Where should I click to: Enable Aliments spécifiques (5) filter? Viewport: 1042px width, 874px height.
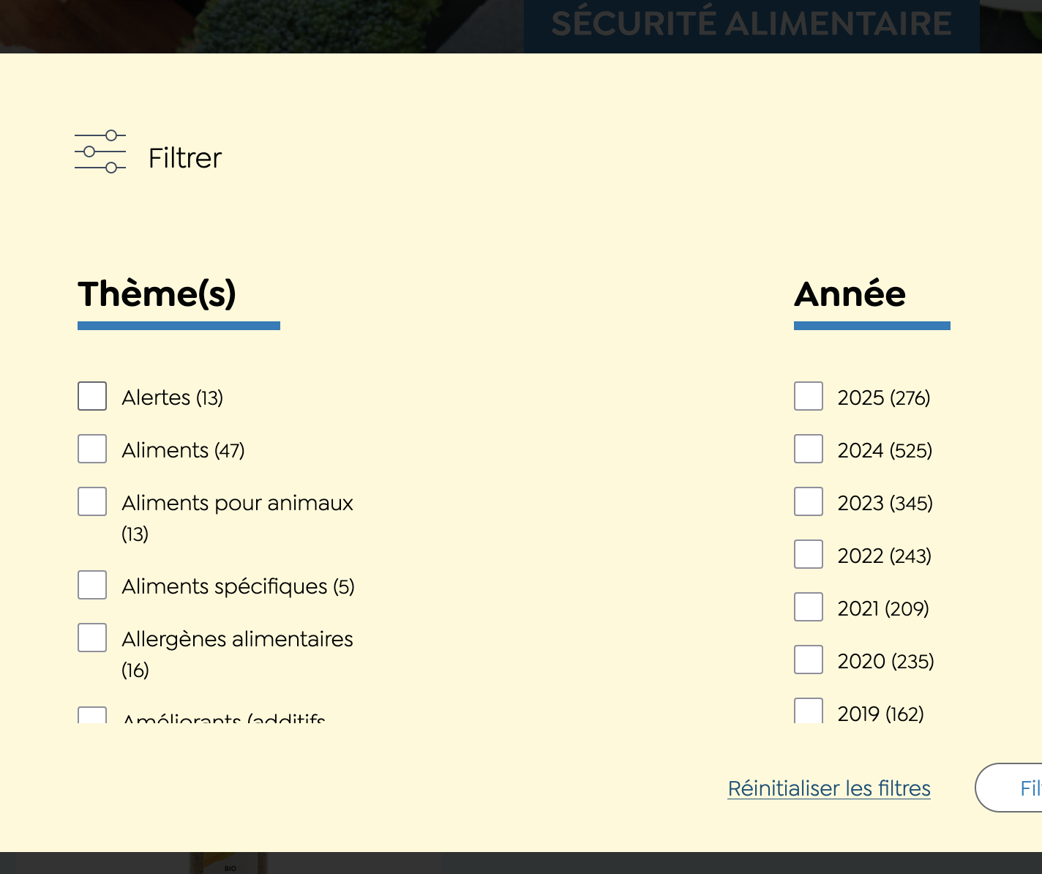pos(92,585)
